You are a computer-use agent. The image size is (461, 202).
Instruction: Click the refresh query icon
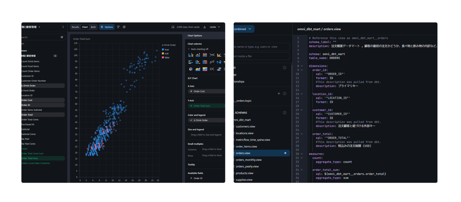pyautogui.click(x=173, y=27)
